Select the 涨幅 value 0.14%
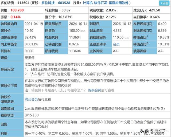The image size is (171, 137). (15, 17)
